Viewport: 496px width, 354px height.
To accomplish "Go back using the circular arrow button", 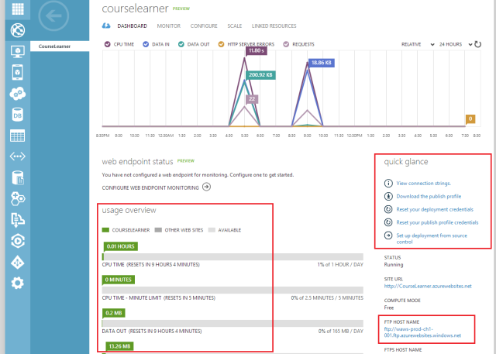I will [x=53, y=15].
